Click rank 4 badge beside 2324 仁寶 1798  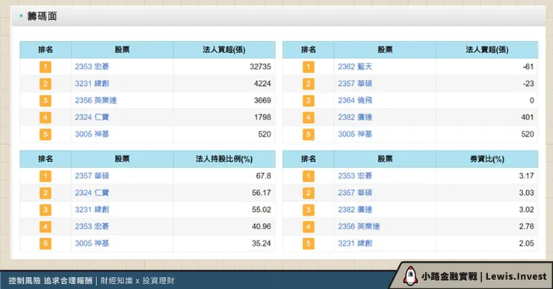[x=45, y=117]
